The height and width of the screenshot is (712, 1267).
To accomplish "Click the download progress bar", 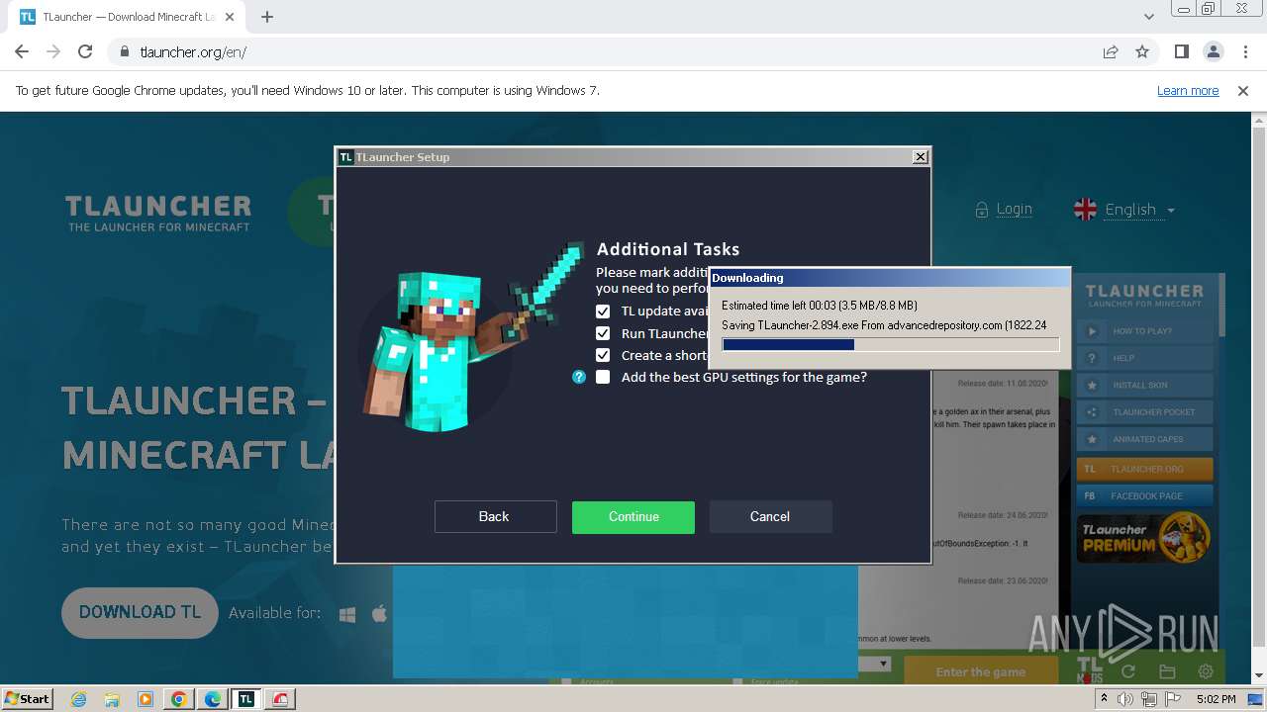I will (891, 344).
